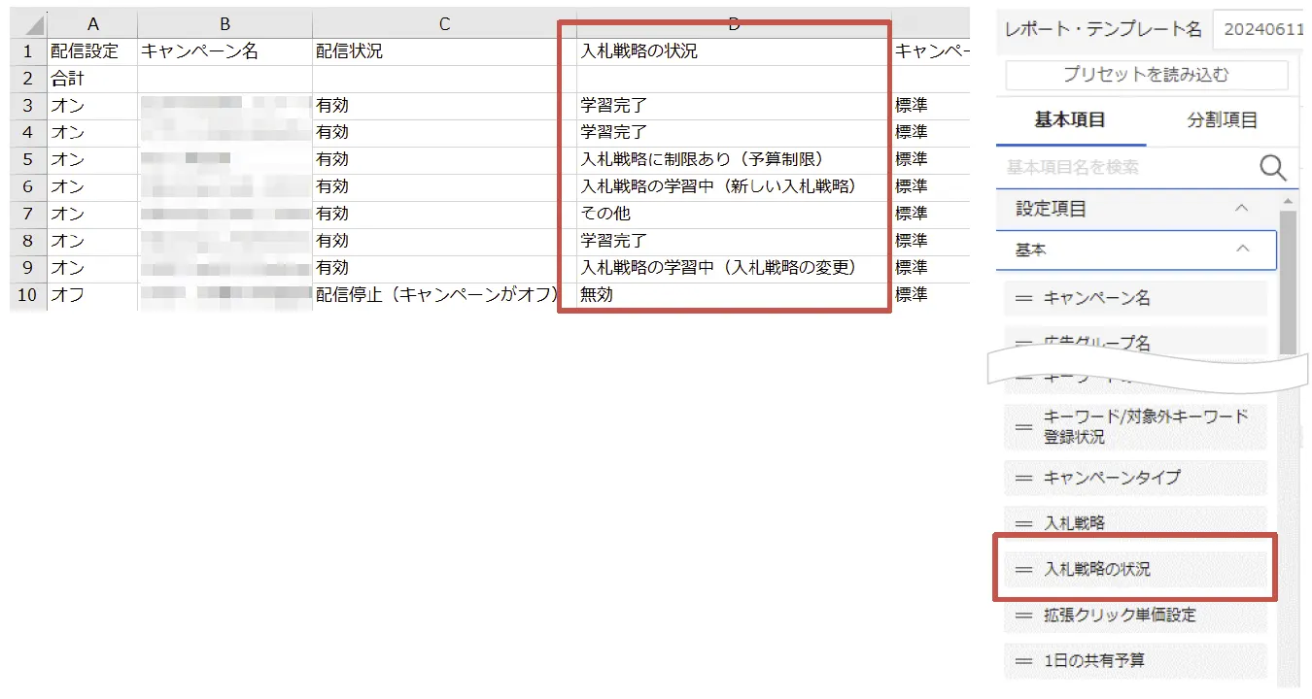Click 有効 cell in row 6
The height and width of the screenshot is (699, 1312).
444,187
